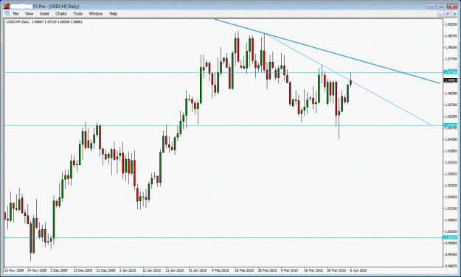Click the 0.99660 price axis label
Screen dimensions: 461x277
(451, 243)
